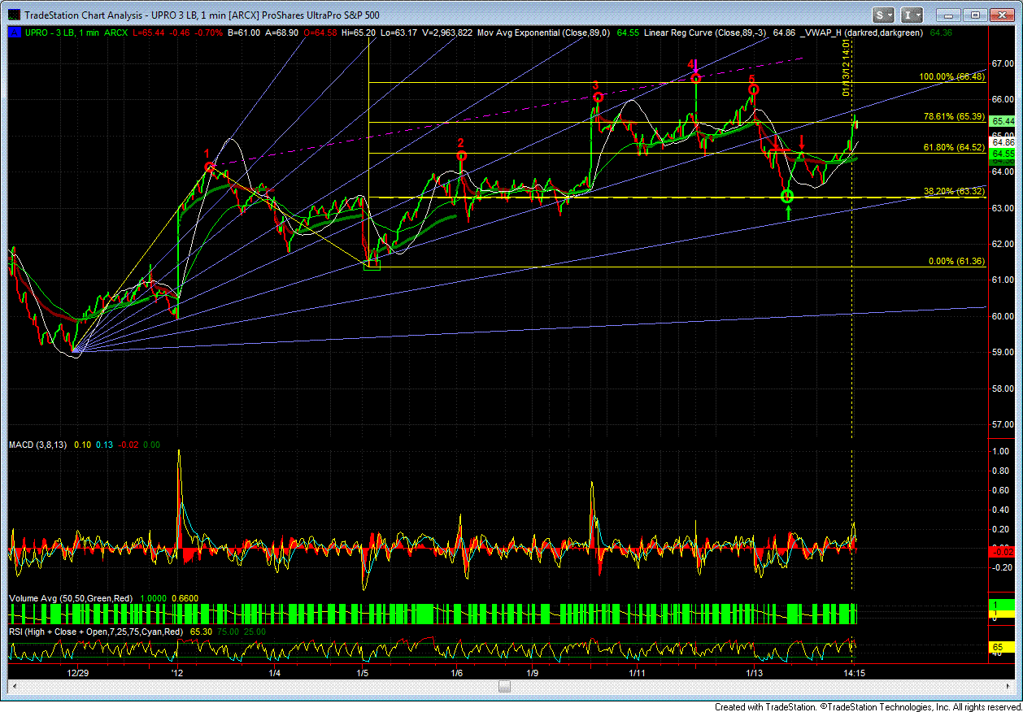Screen dimensions: 1023x712
Task: Open the I dropdown button in title bar
Action: [912, 15]
